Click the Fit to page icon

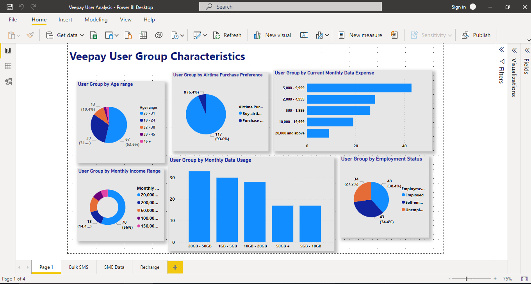pyautogui.click(x=524, y=279)
